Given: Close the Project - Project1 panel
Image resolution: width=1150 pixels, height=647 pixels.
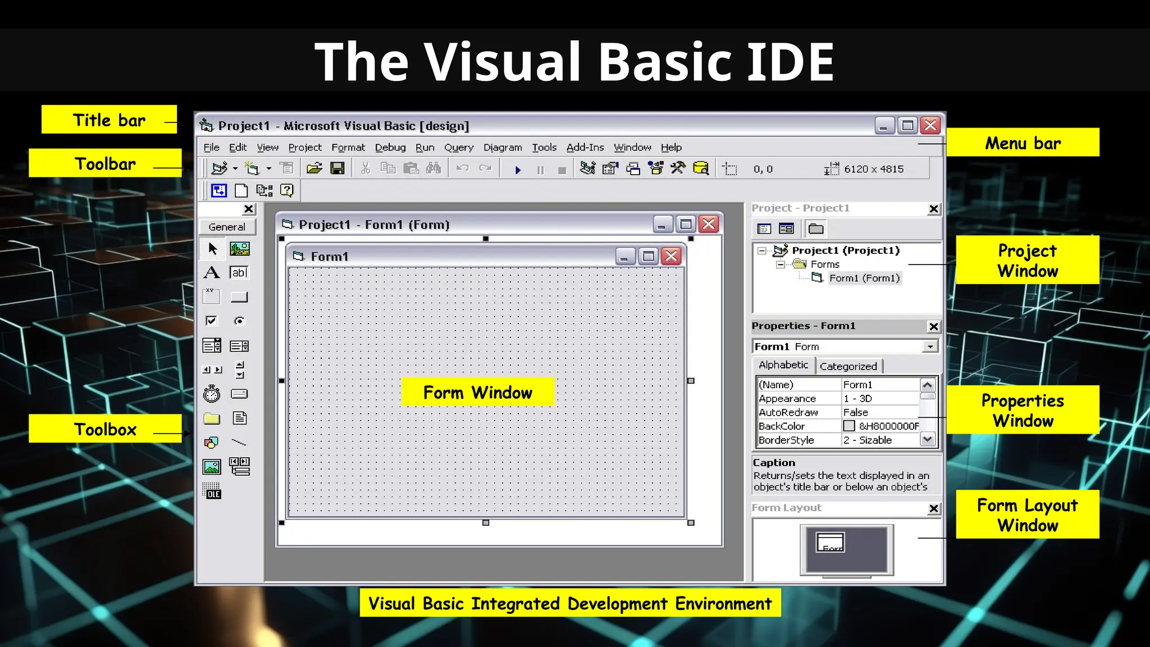Looking at the screenshot, I should pos(933,209).
